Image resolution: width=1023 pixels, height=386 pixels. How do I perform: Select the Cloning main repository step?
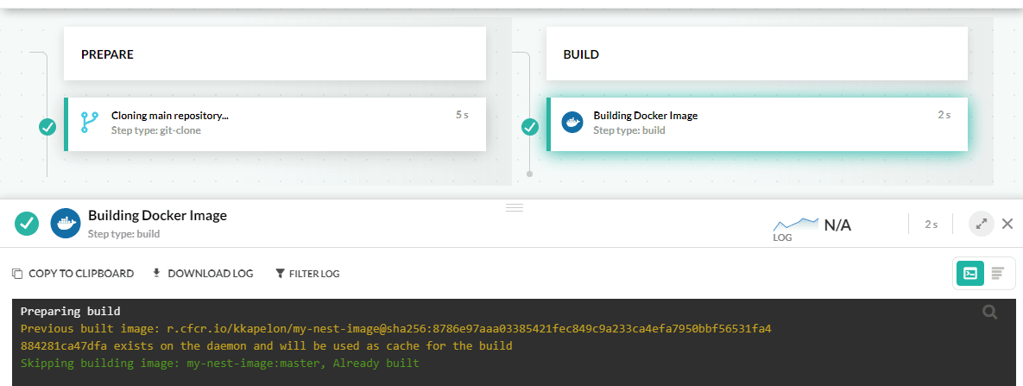tap(276, 123)
